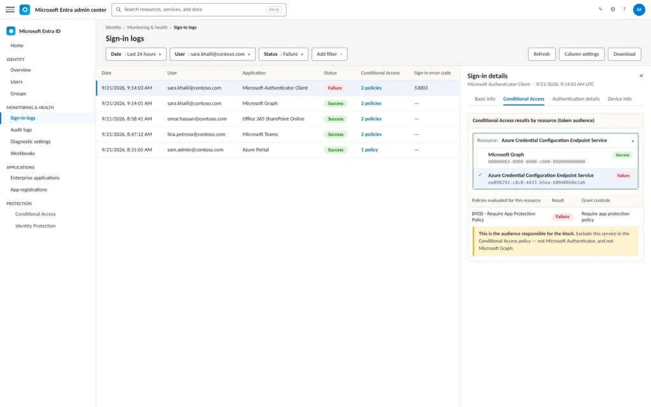This screenshot has width=651, height=407.
Task: Click the Identity breadcrumb link
Action: (x=113, y=27)
